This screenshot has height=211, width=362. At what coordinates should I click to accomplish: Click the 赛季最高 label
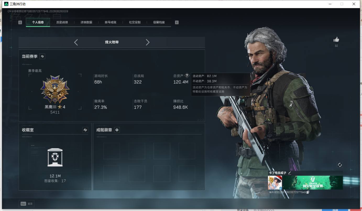[35, 71]
